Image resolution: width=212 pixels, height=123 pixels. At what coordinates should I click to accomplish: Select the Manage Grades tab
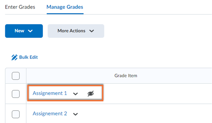tap(65, 7)
